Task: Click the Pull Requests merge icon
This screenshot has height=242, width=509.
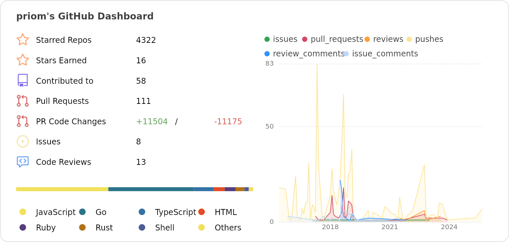Action: pyautogui.click(x=22, y=101)
